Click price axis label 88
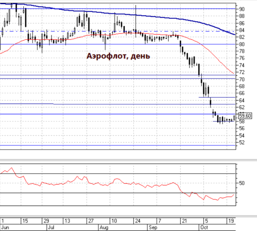Viewport: 257px width, 231px height. pos(242,16)
